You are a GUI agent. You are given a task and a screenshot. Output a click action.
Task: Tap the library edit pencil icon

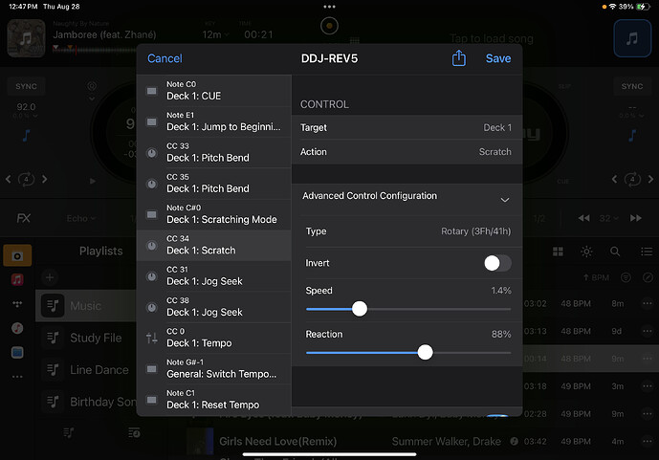pyautogui.click(x=648, y=277)
